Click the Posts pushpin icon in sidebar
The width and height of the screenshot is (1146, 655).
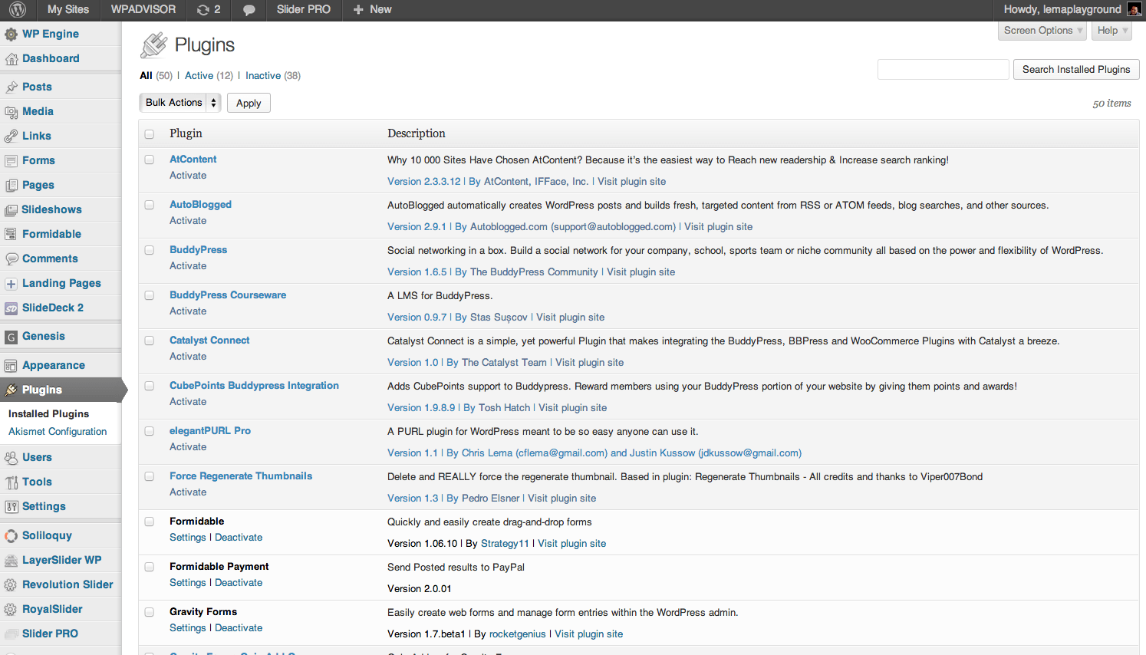pyautogui.click(x=11, y=87)
